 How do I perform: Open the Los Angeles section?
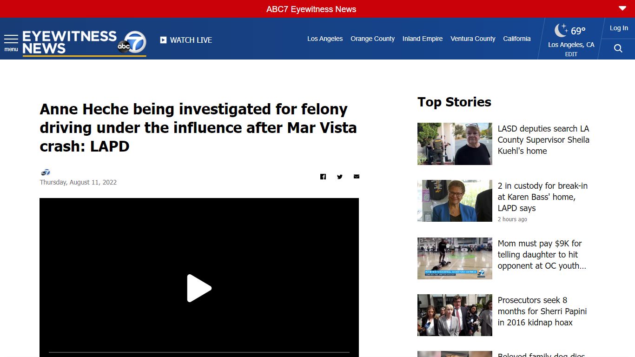(x=325, y=39)
